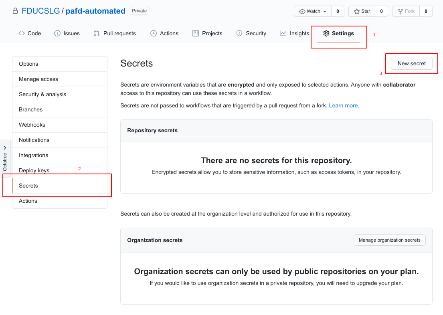Click the Security shield icon

239,33
